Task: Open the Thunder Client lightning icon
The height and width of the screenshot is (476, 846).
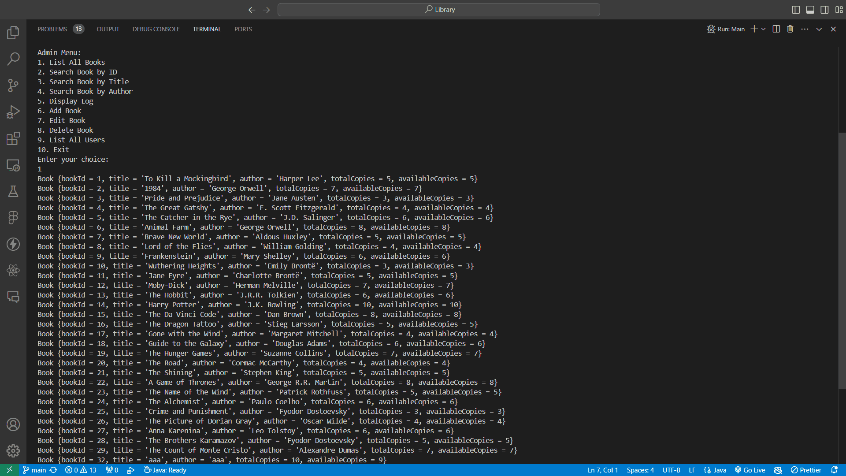Action: coord(13,244)
